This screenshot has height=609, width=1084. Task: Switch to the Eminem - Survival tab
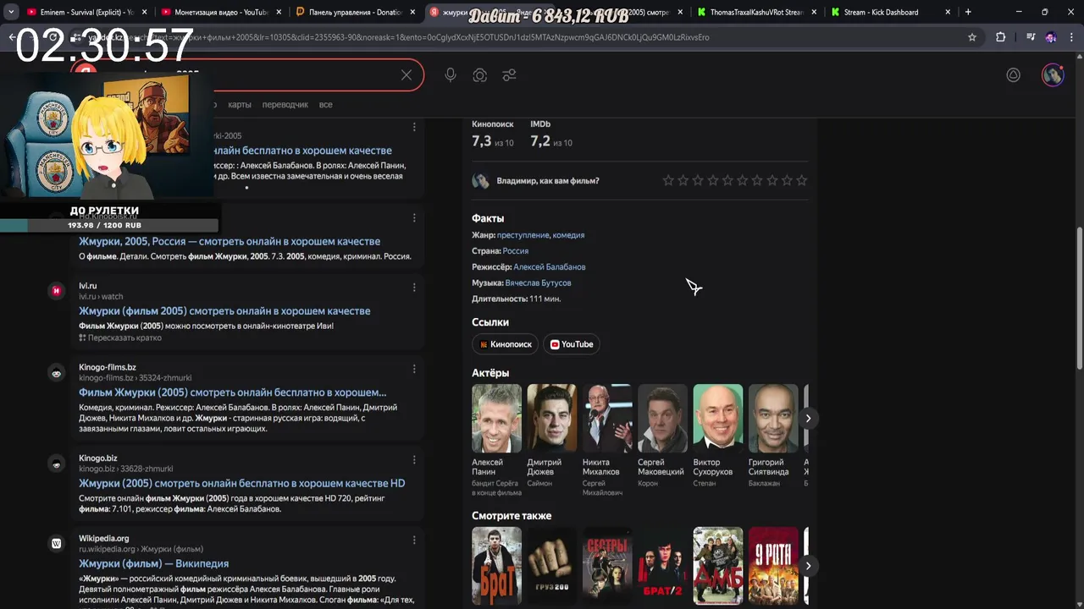(85, 12)
